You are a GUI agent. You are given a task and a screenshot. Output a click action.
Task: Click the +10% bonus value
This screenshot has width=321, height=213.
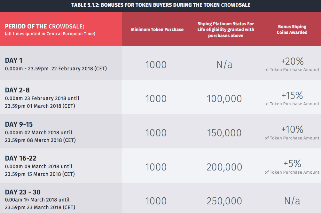click(x=292, y=130)
